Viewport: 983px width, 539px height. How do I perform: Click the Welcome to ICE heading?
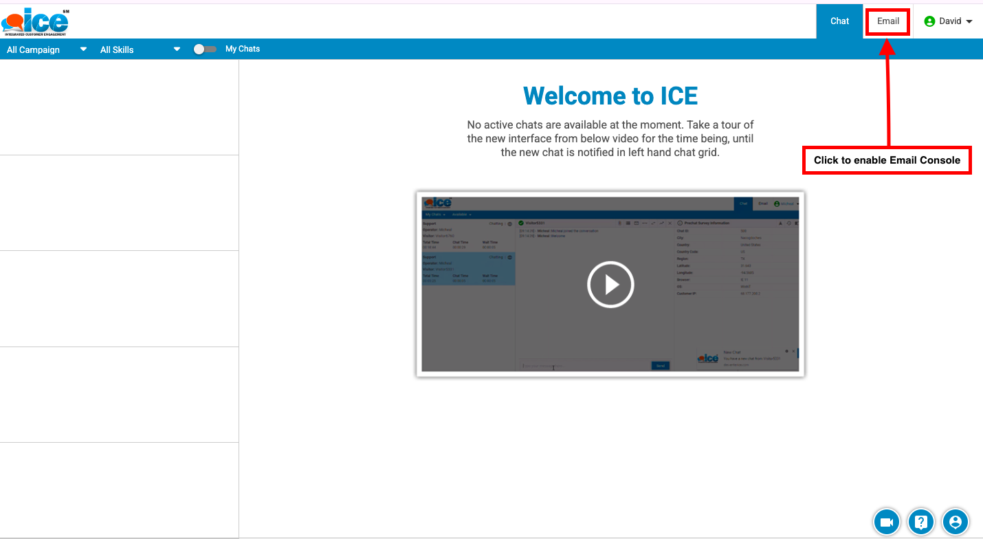tap(610, 96)
